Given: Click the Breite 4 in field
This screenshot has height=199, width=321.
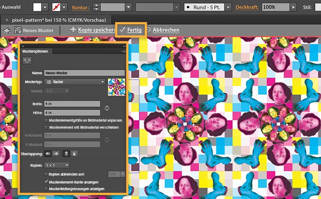Looking at the screenshot, I should [72, 103].
